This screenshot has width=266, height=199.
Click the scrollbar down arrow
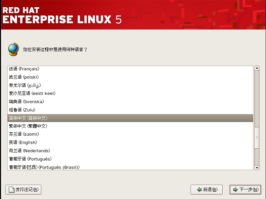point(257,168)
